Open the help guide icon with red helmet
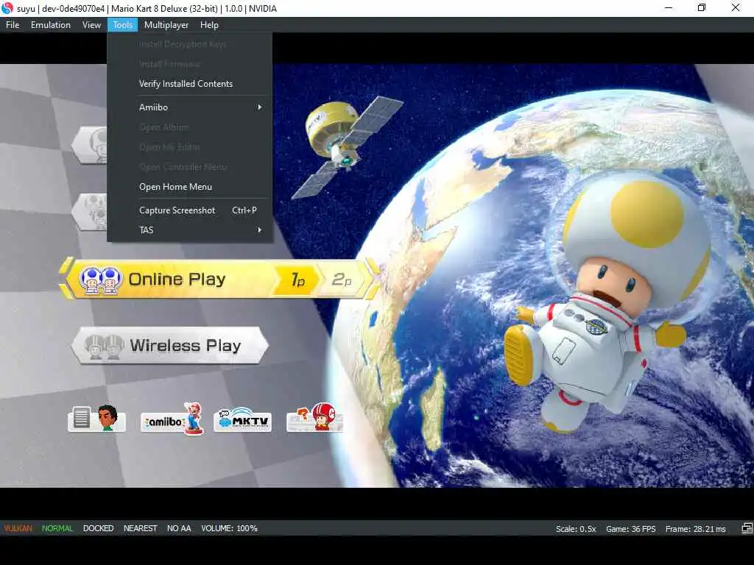754x565 pixels. point(315,418)
